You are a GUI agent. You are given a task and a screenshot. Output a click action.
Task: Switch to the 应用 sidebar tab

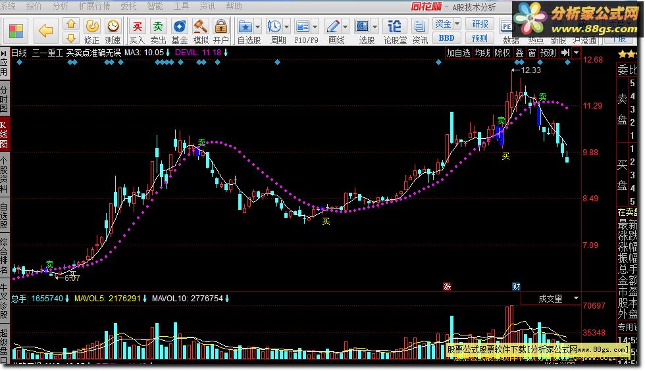point(4,68)
